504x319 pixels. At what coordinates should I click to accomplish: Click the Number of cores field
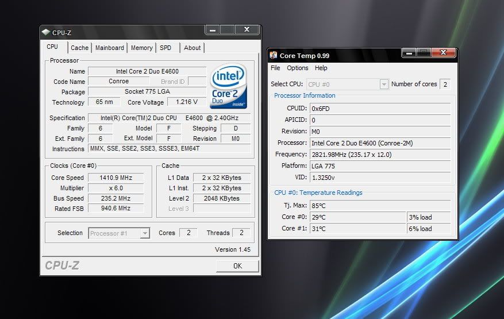point(445,84)
